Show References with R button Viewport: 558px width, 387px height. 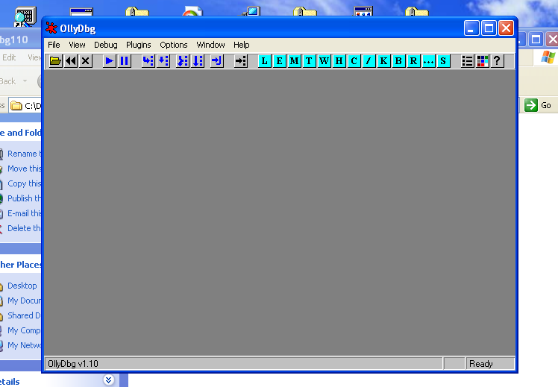pyautogui.click(x=413, y=61)
